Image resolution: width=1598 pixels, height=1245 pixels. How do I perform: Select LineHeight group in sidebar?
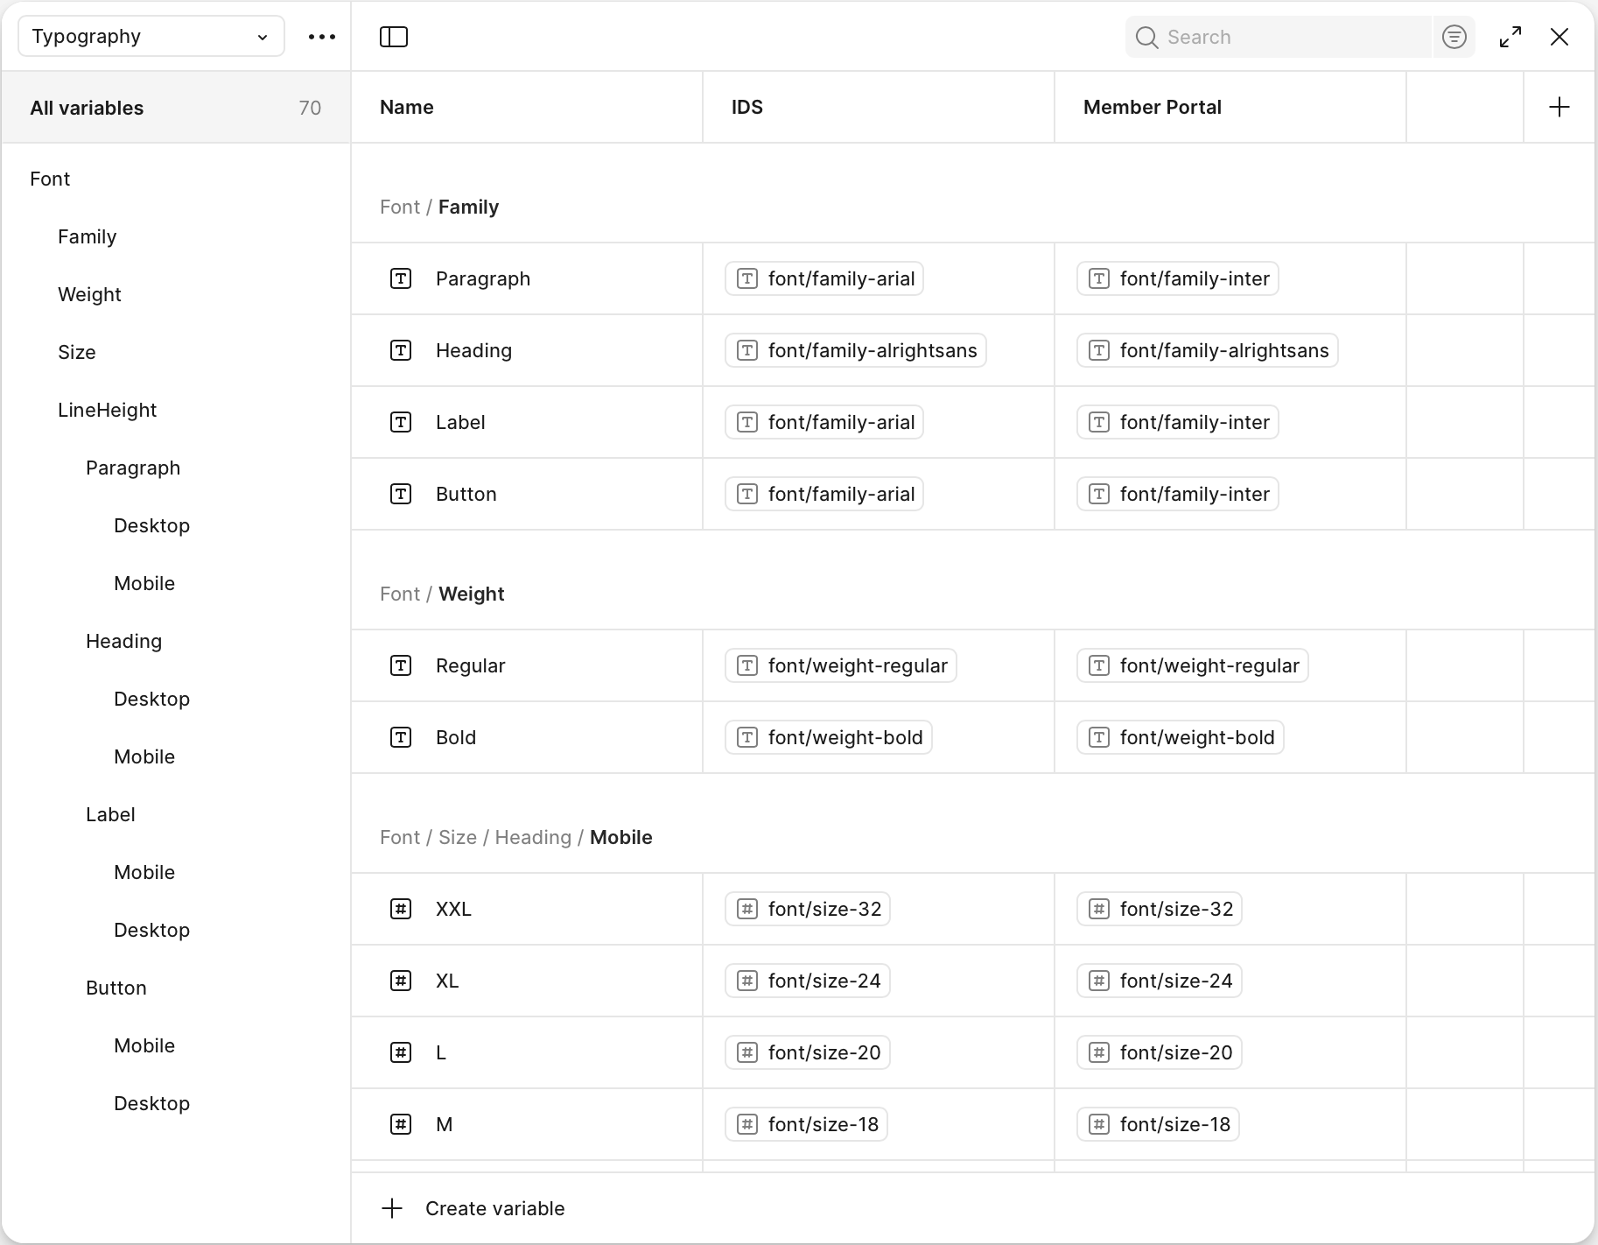[x=107, y=410]
